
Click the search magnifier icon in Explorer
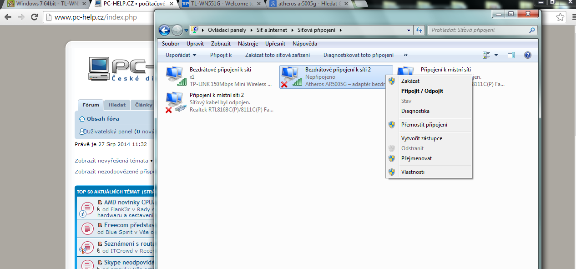(x=532, y=30)
